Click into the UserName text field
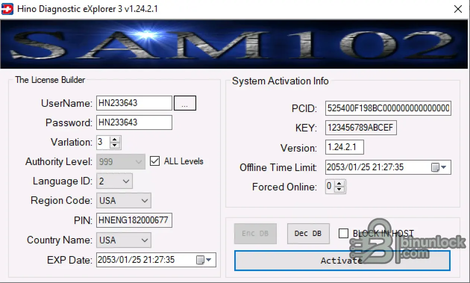 click(134, 103)
